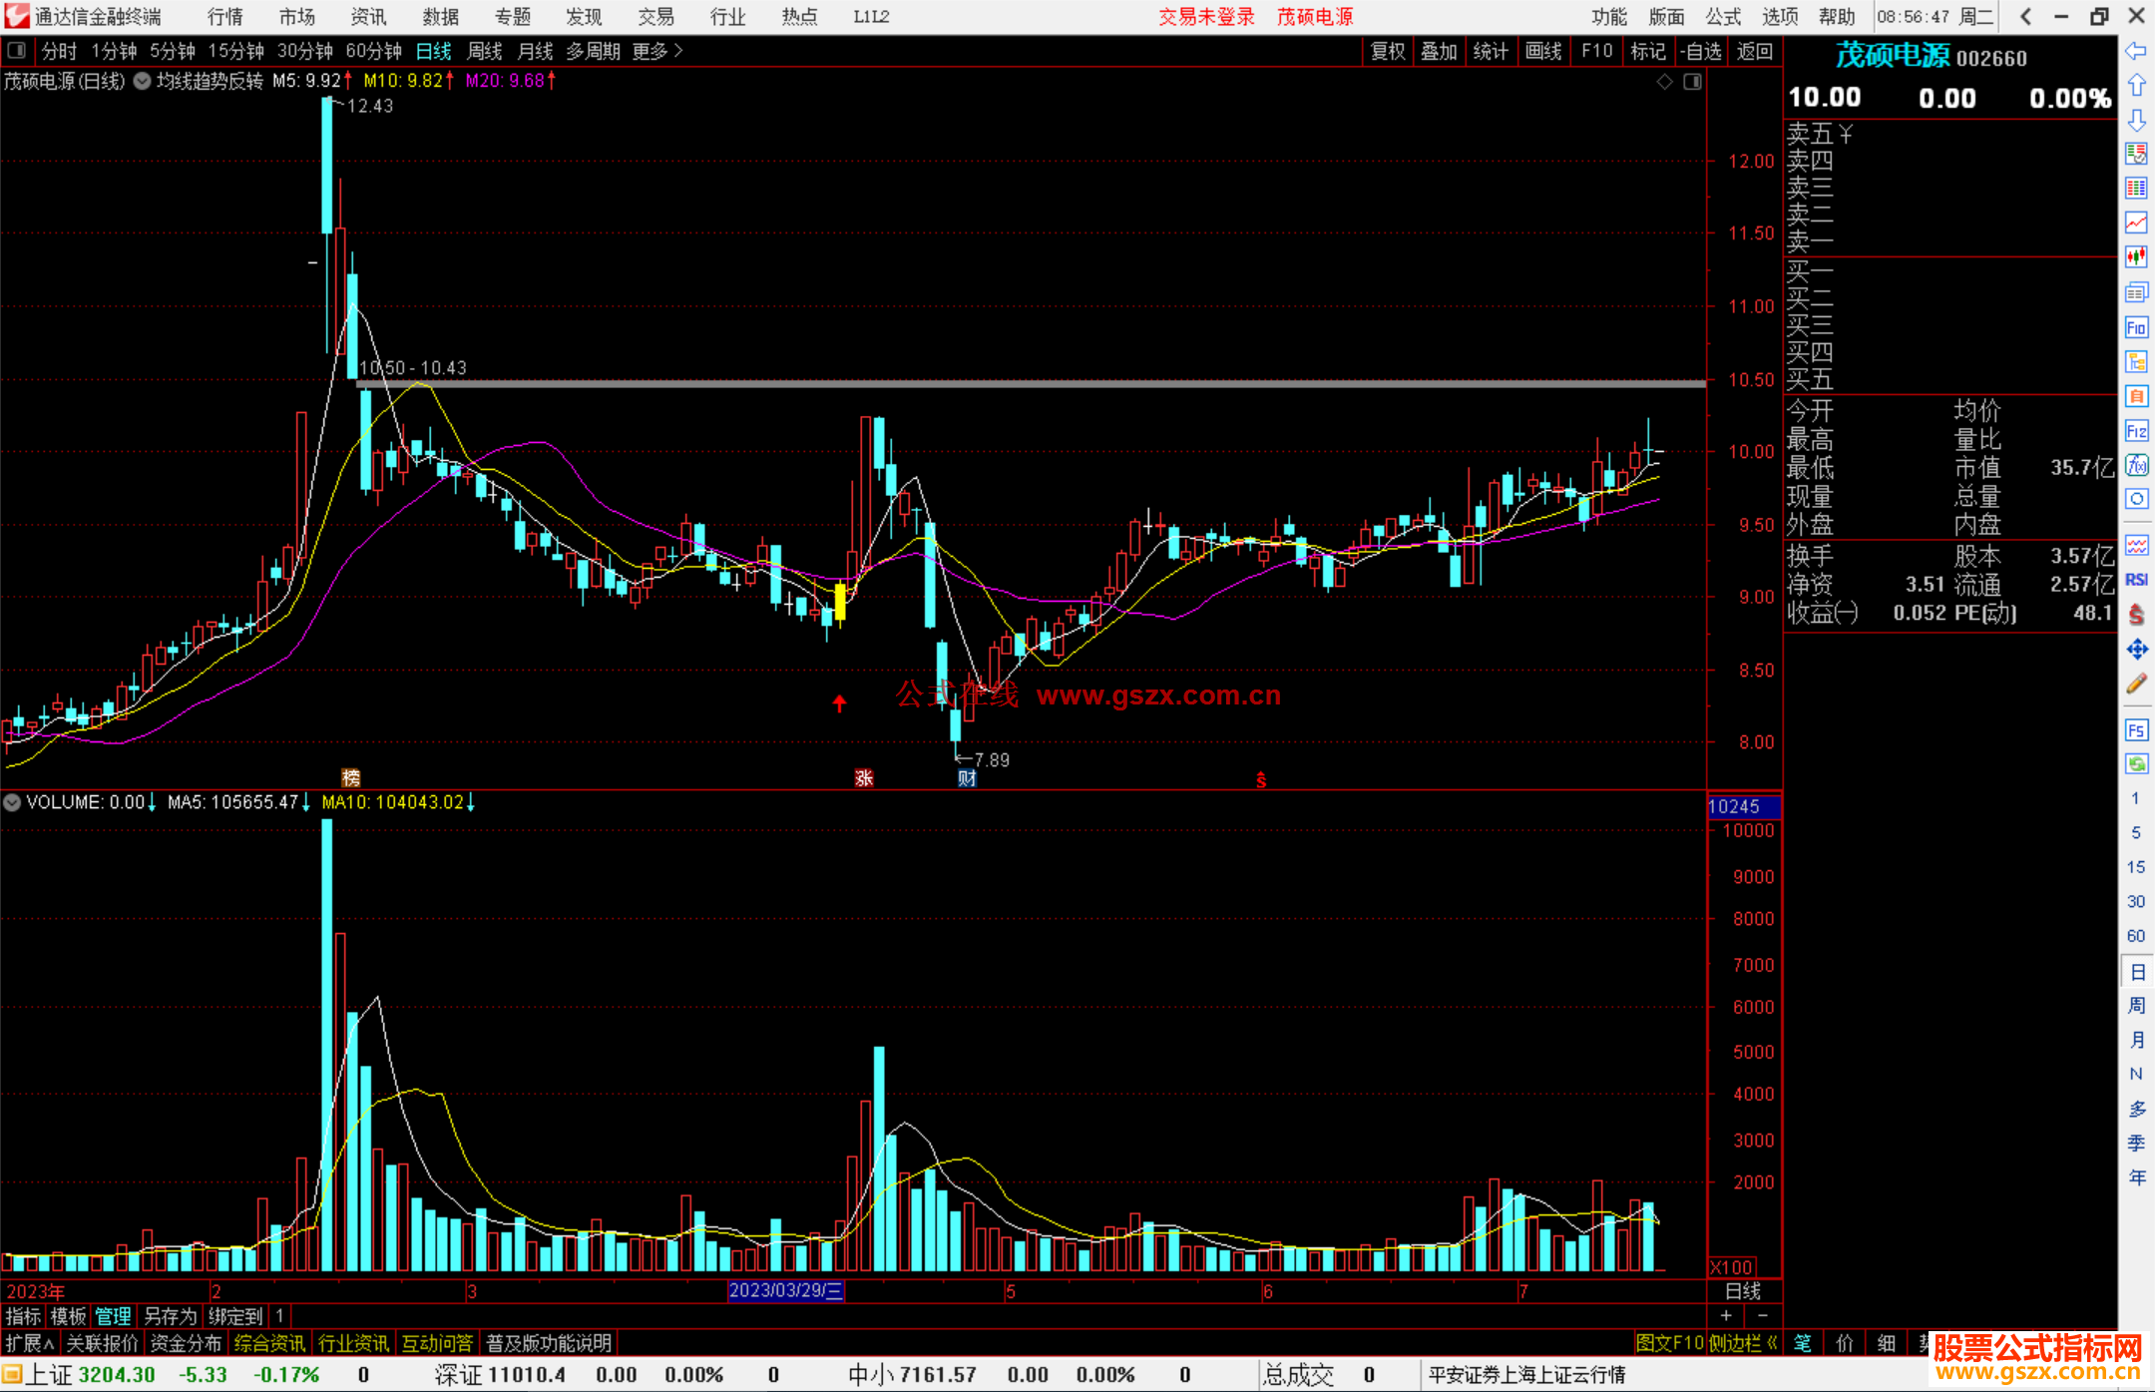Click the F12 trading sidebar icon
Viewport: 2155px width, 1392px height.
[2136, 431]
